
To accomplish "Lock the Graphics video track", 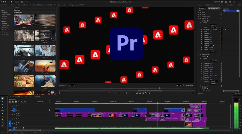I will tap(12, 115).
